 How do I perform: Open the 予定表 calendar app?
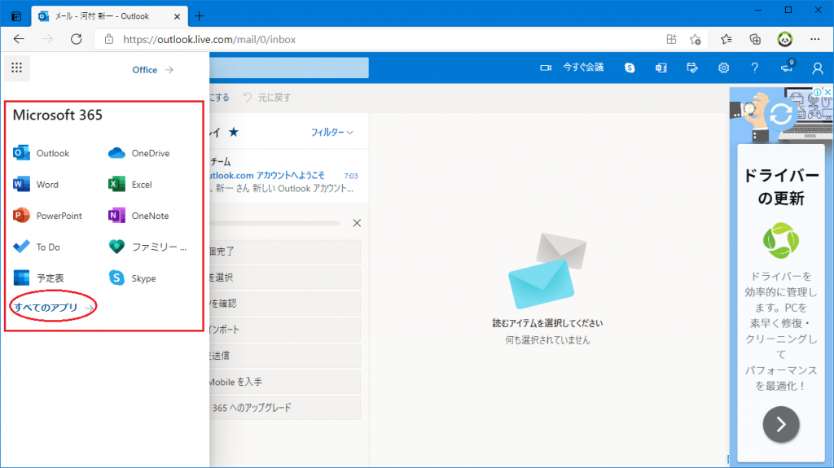38,278
